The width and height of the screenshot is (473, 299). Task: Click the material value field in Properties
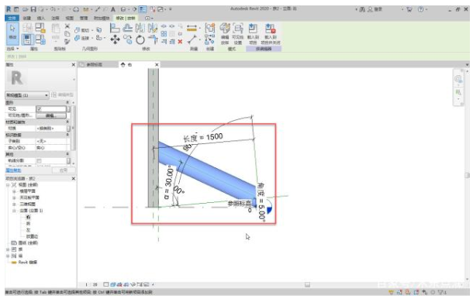click(x=51, y=129)
